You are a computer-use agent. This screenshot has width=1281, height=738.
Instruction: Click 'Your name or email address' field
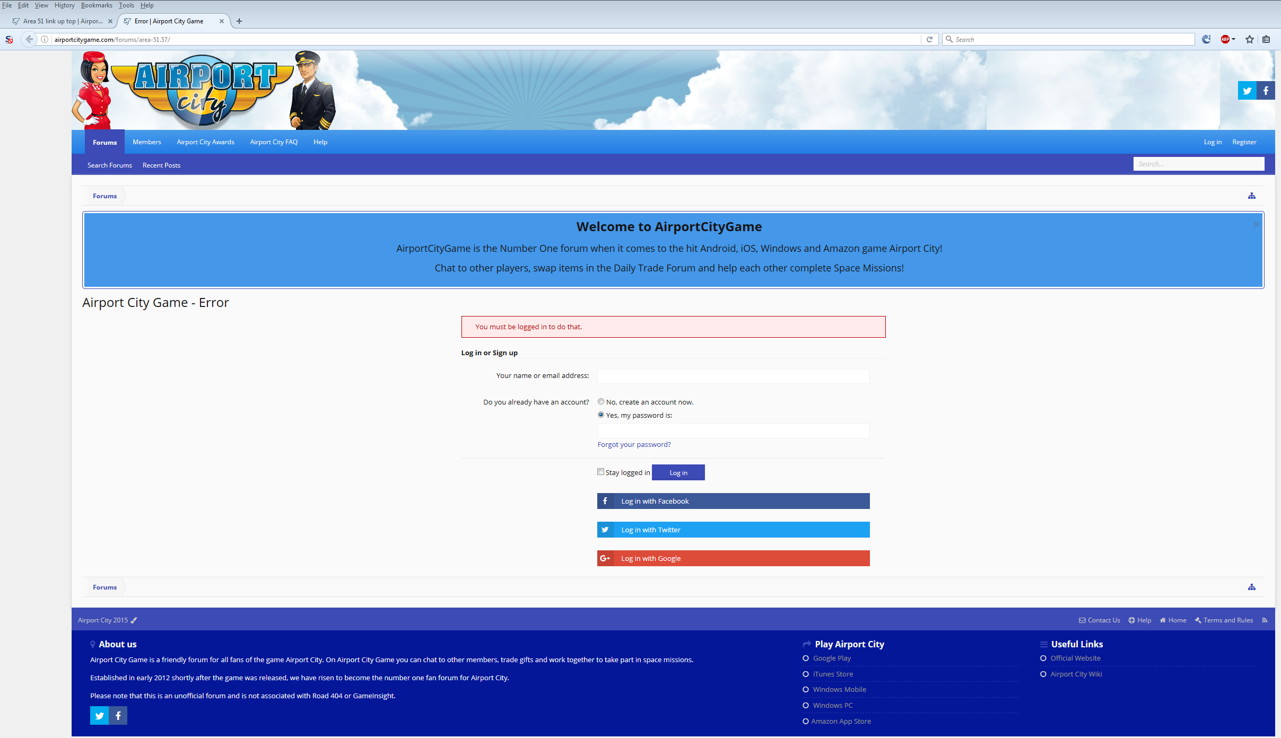[734, 376]
